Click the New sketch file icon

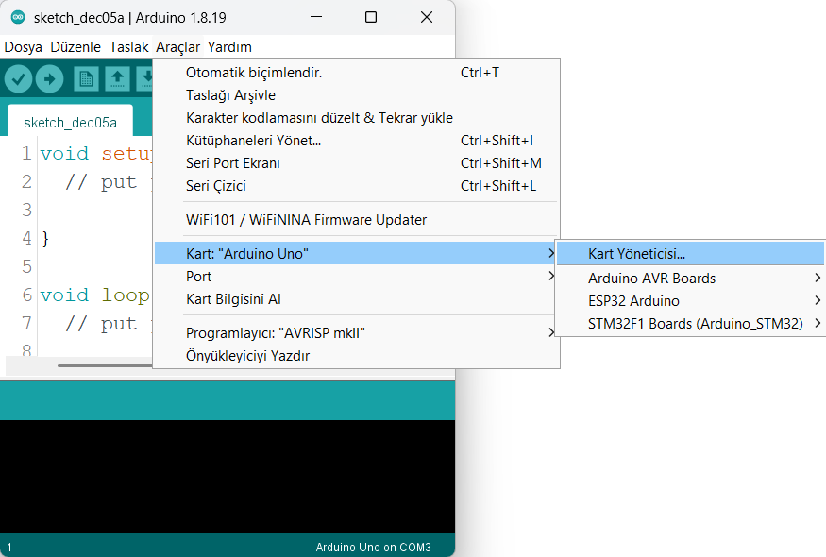87,78
